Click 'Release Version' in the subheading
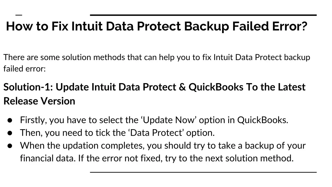Screen dimensions: 332x187 [39, 101]
